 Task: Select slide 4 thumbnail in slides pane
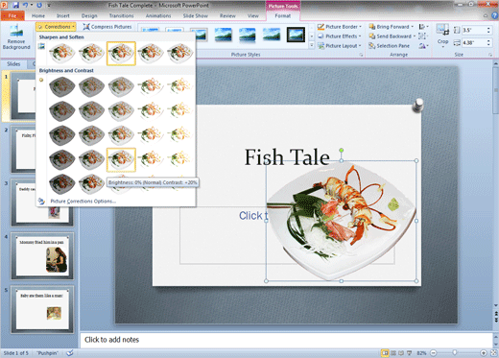pos(42,256)
